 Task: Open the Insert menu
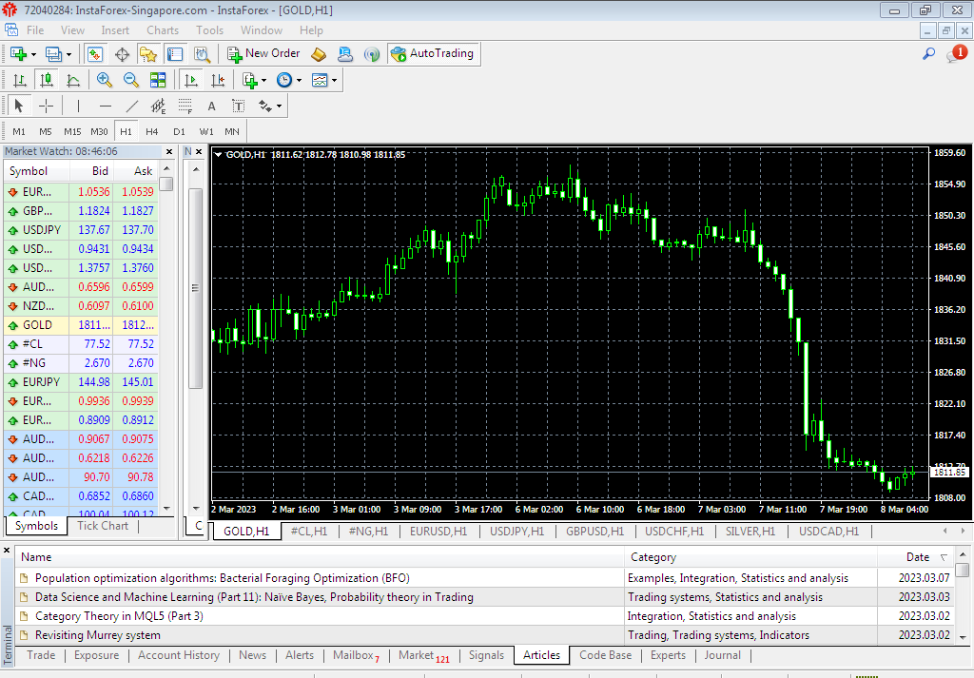[x=115, y=30]
